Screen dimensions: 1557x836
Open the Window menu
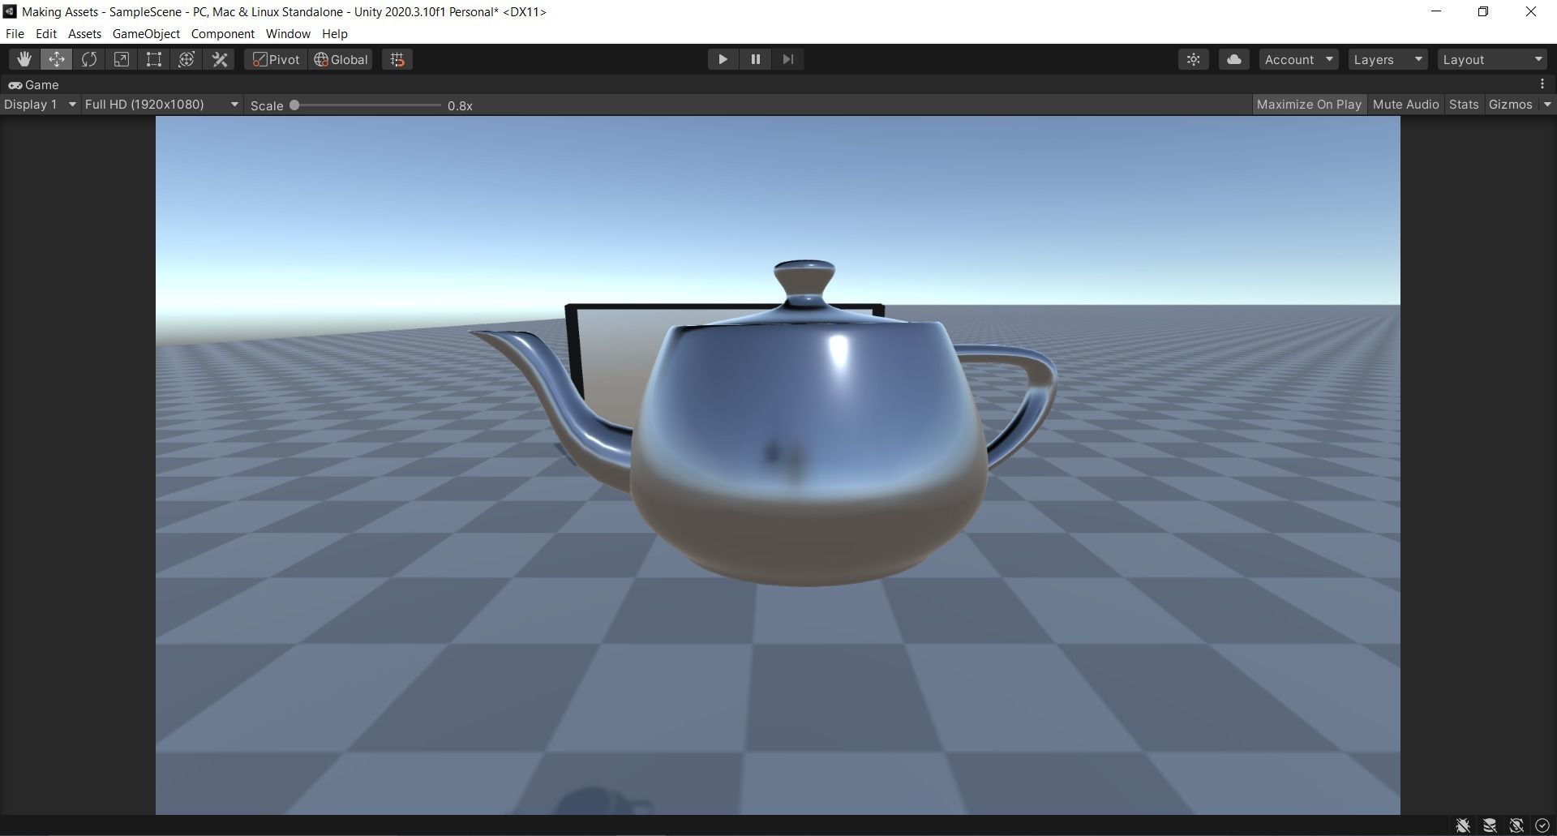tap(288, 34)
